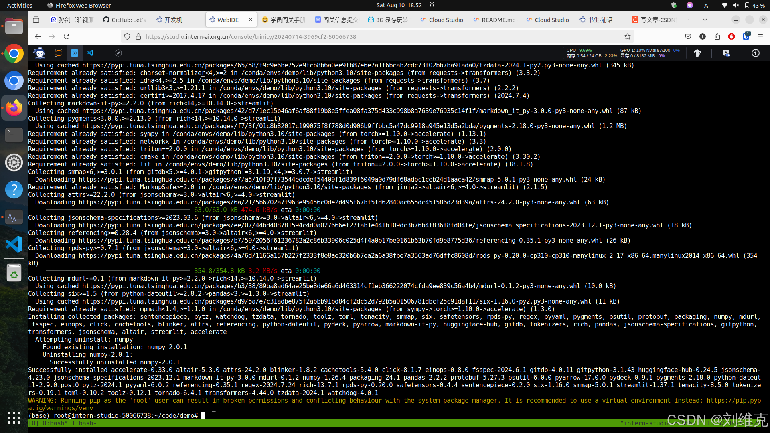Open the info icon in the studio toolbar

tap(756, 53)
